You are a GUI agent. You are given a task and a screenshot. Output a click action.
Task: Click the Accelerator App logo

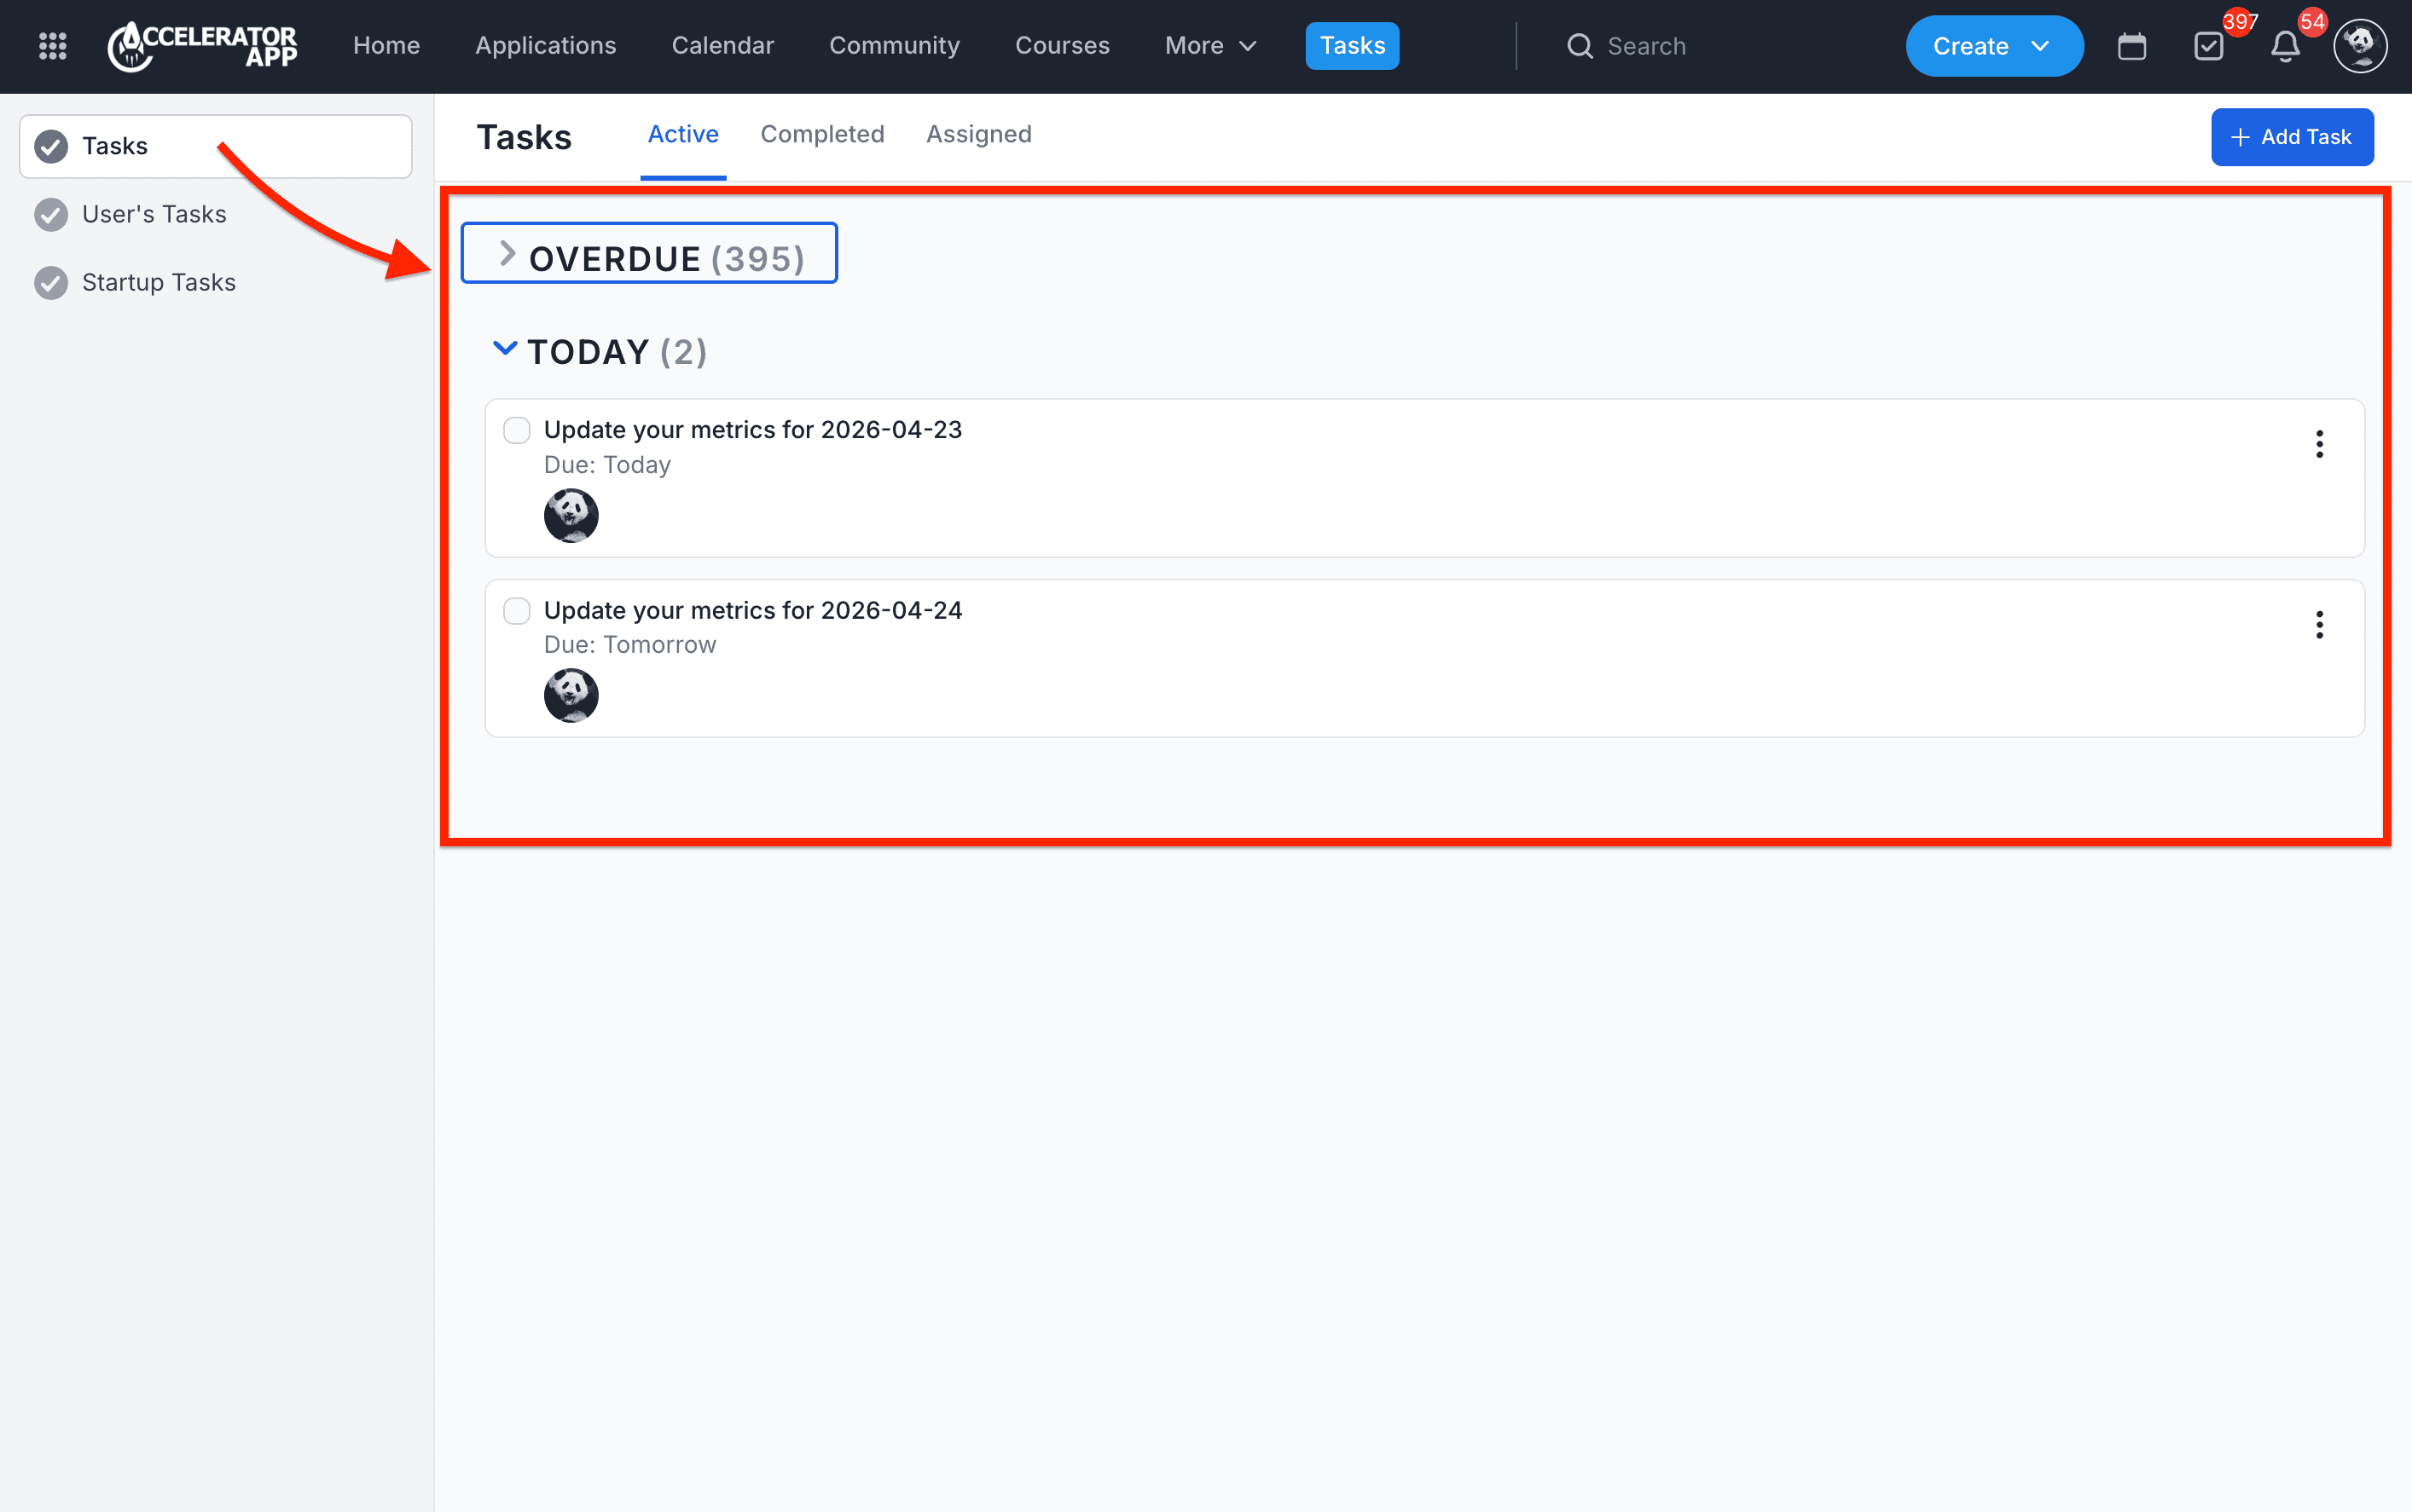[202, 46]
